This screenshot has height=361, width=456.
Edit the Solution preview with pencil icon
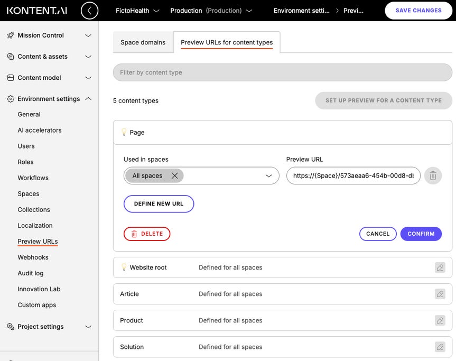(440, 347)
